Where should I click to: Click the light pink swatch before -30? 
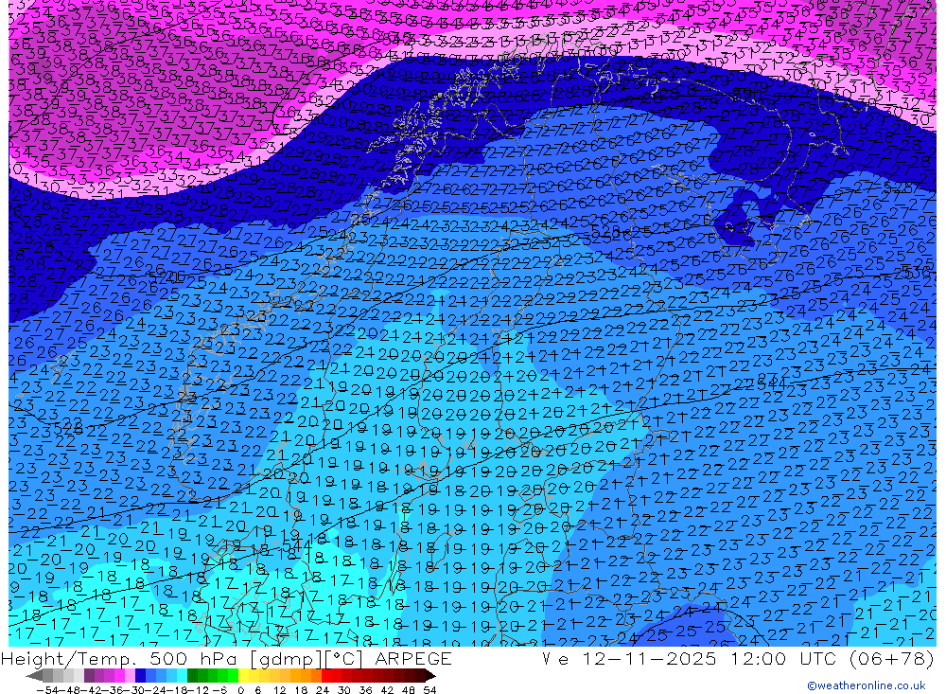coord(130,675)
